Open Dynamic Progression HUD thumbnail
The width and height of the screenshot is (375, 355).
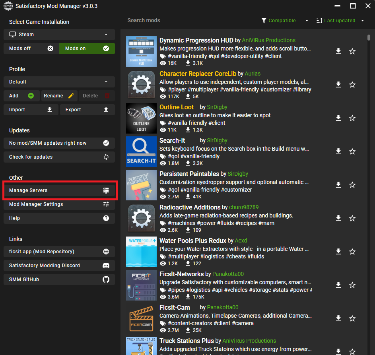[141, 51]
